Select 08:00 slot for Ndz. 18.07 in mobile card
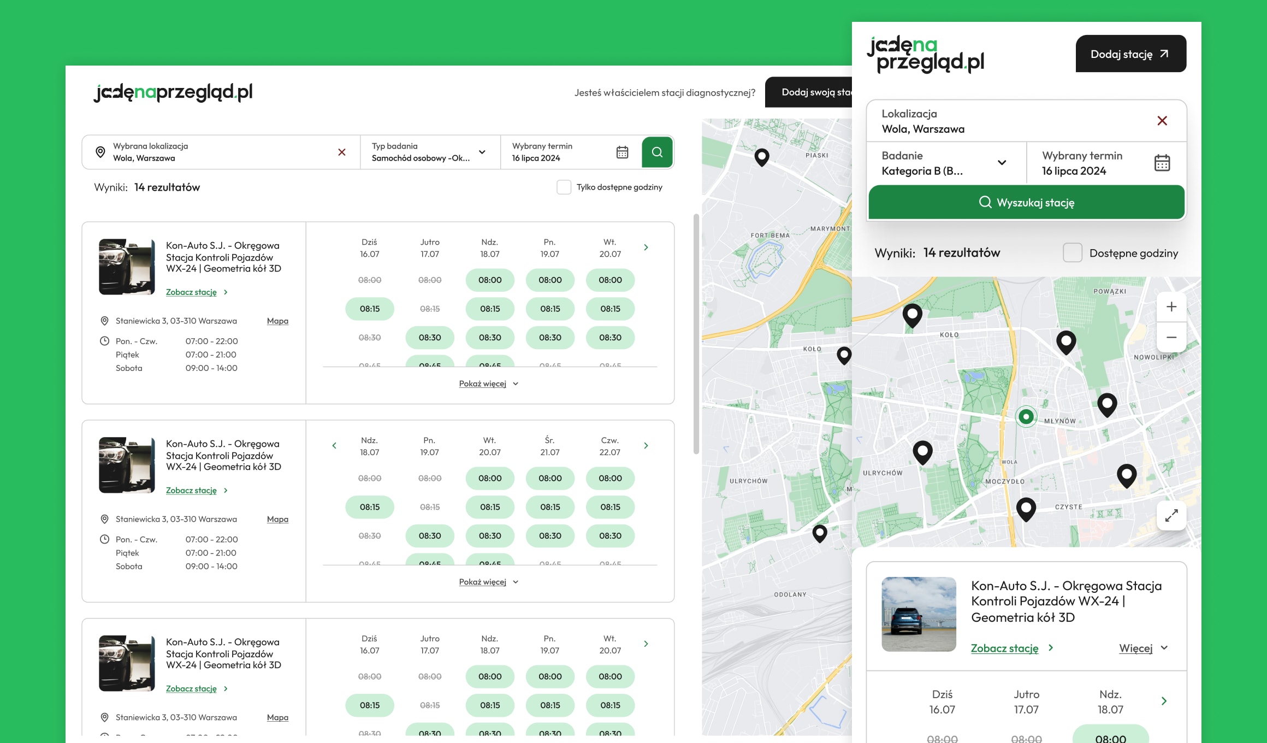This screenshot has width=1267, height=743. pos(1110,734)
